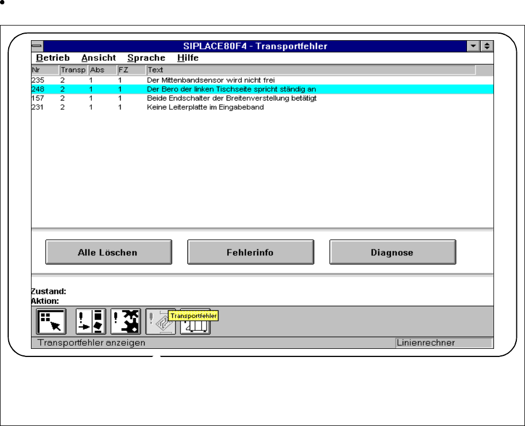
Task: Click the Text column header
Action: 311,70
